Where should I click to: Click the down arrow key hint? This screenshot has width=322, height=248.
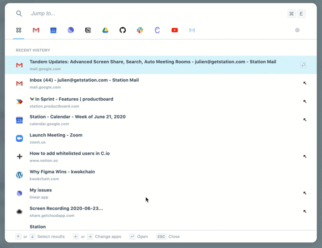(x=33, y=236)
